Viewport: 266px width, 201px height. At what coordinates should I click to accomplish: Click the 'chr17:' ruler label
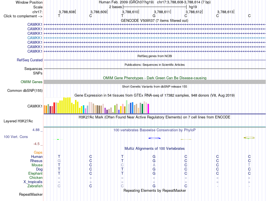tap(38, 12)
